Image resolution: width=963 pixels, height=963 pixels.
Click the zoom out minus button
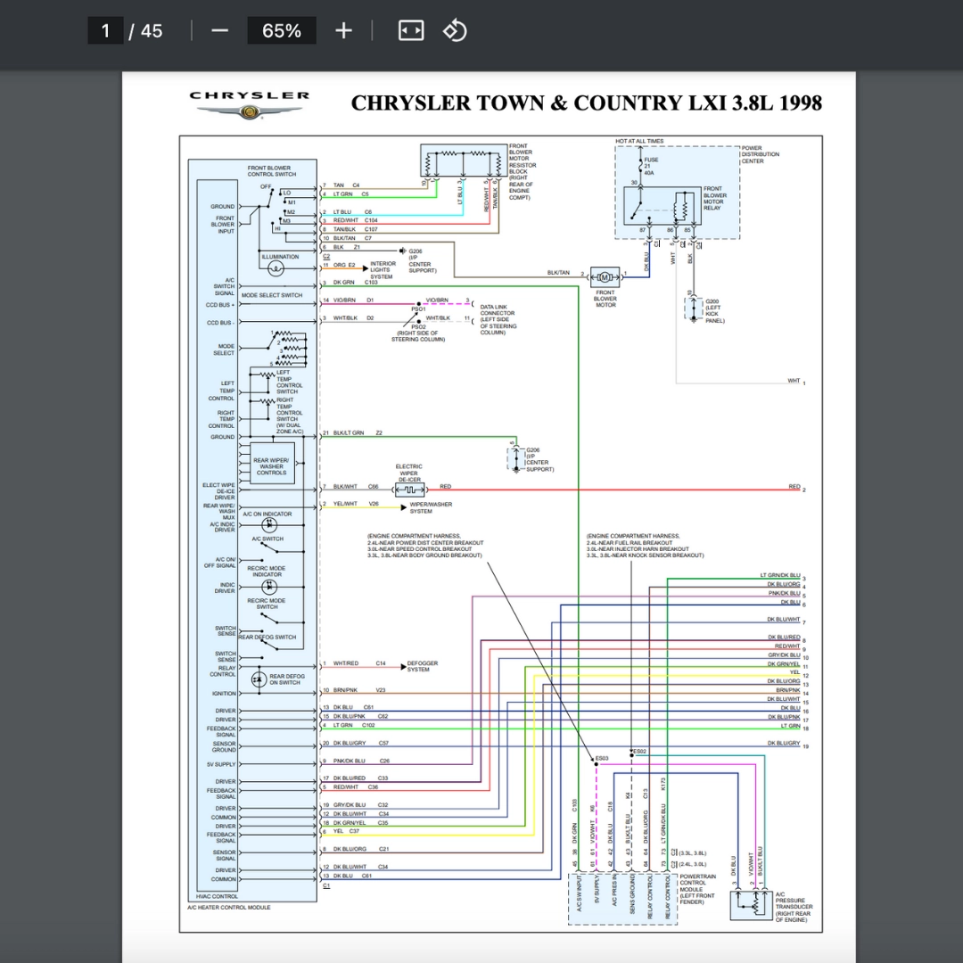click(x=219, y=30)
